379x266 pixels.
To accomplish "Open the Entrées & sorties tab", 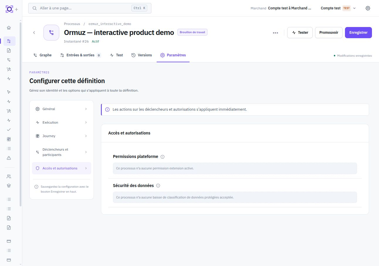I will point(80,55).
